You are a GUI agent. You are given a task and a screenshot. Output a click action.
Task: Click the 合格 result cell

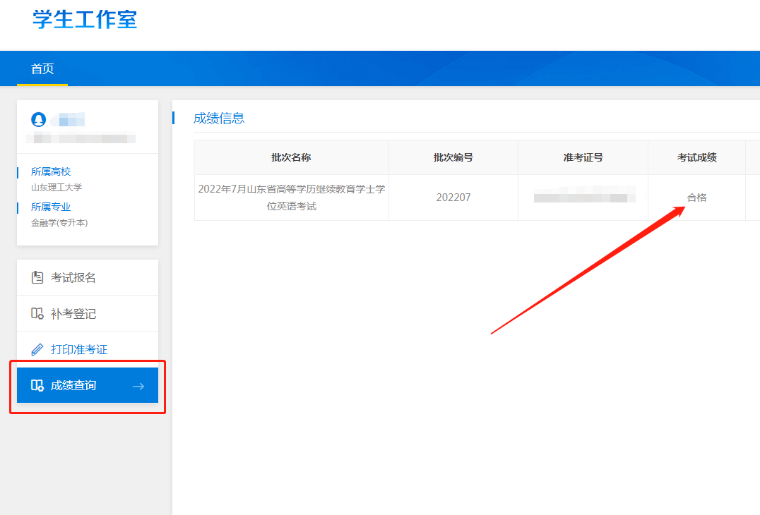(697, 198)
